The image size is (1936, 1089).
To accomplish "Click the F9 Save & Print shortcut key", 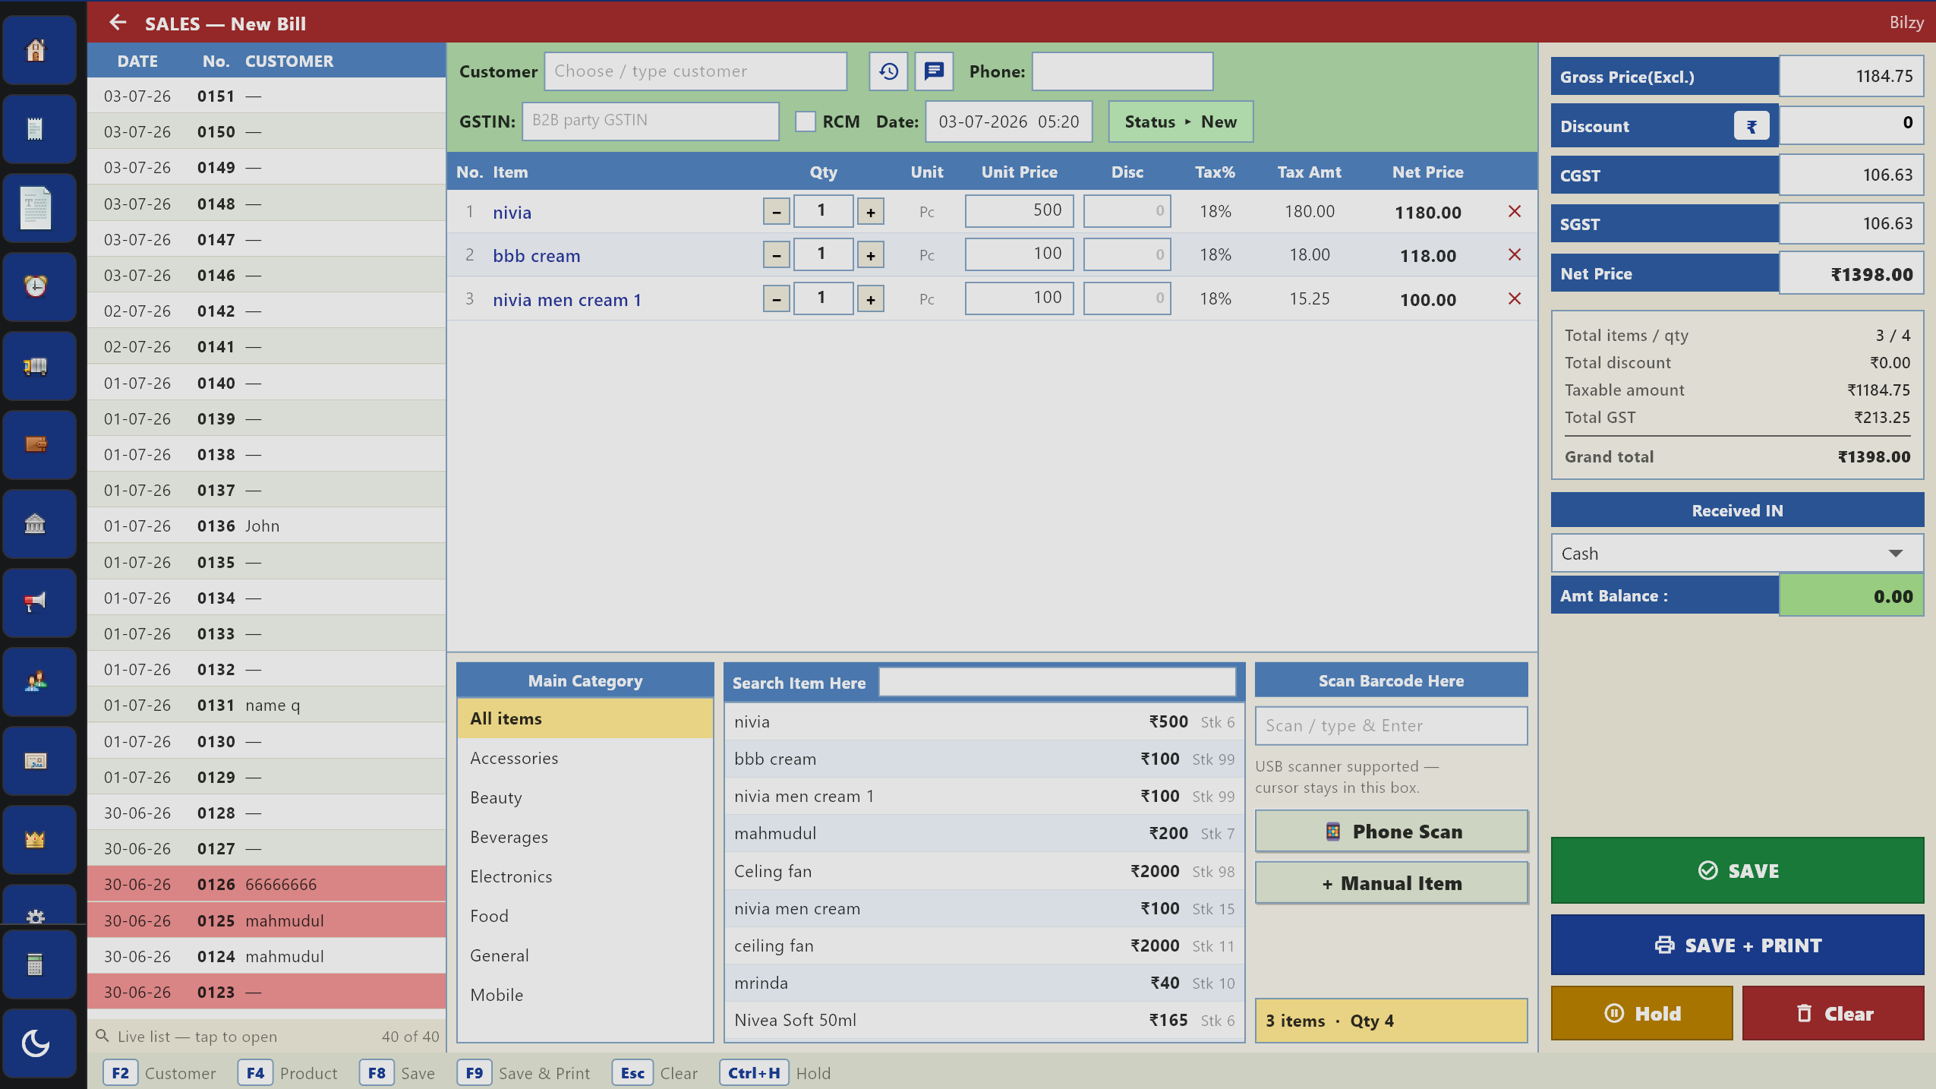I will click(474, 1073).
